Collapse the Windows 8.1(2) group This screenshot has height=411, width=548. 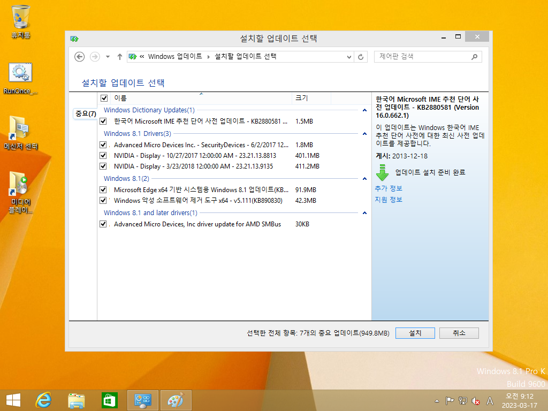(x=364, y=179)
